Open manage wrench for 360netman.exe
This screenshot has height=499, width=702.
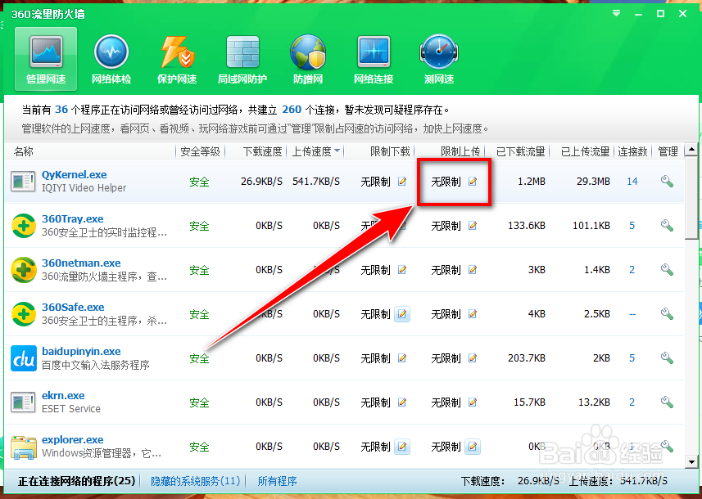tap(667, 270)
